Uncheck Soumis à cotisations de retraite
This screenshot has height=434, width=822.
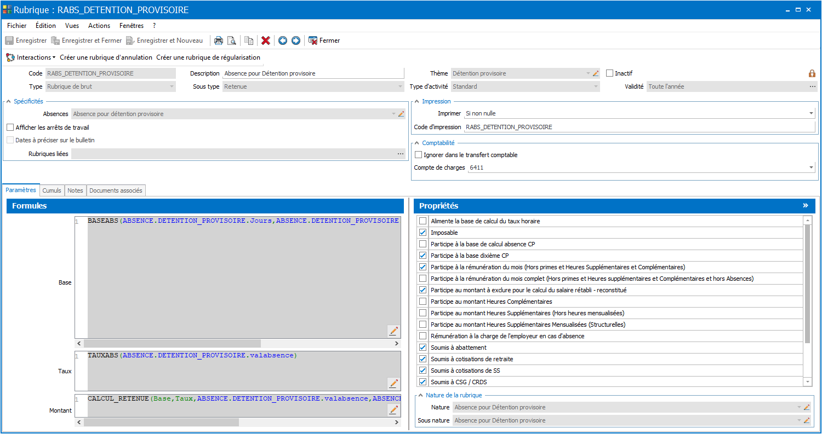[423, 359]
